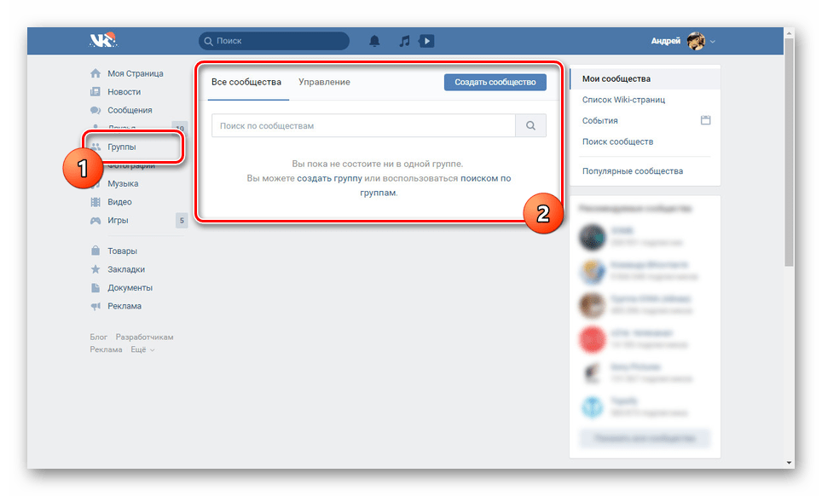Click the Блог footer link
The width and height of the screenshot is (822, 496).
(99, 337)
